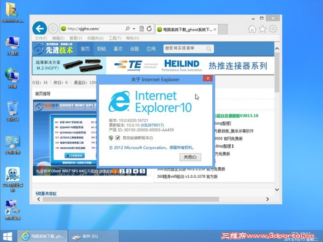This screenshot has width=323, height=242.
Task: Open Favorites star icon
Action: (263, 29)
